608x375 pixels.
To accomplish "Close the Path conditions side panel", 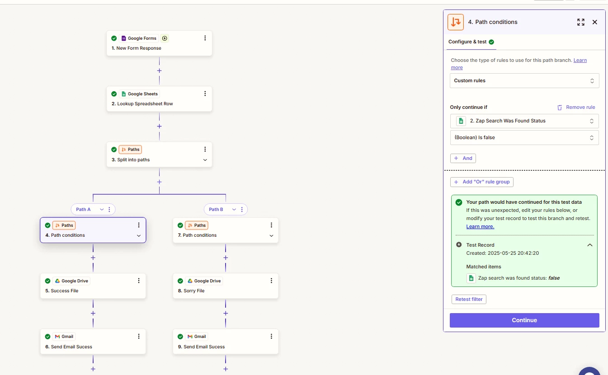I will pos(595,22).
